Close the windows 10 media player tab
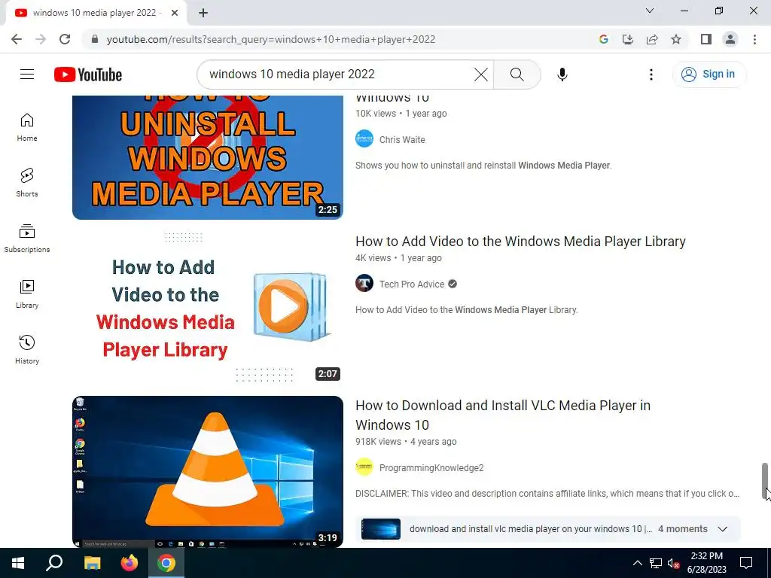 [175, 13]
